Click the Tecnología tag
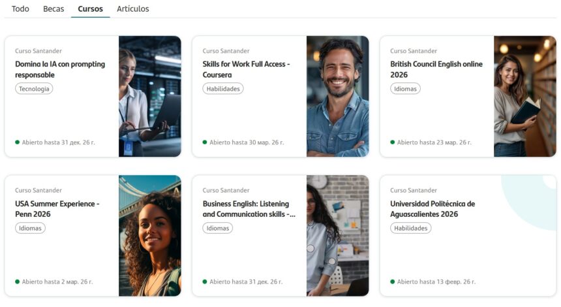The width and height of the screenshot is (561, 307). (34, 88)
